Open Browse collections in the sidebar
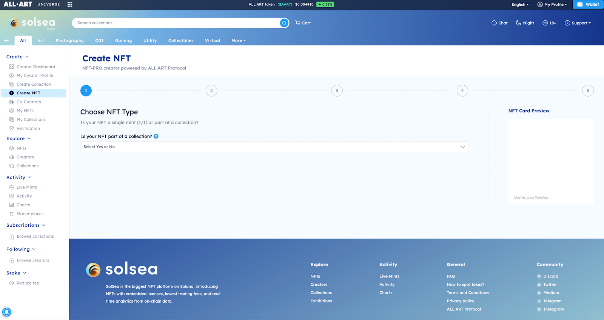This screenshot has height=320, width=604. tap(32, 237)
